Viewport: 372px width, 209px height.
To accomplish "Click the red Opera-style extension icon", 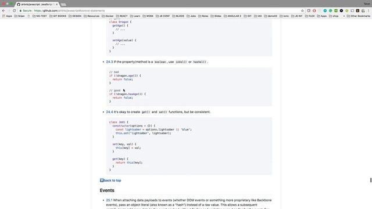I will point(314,10).
